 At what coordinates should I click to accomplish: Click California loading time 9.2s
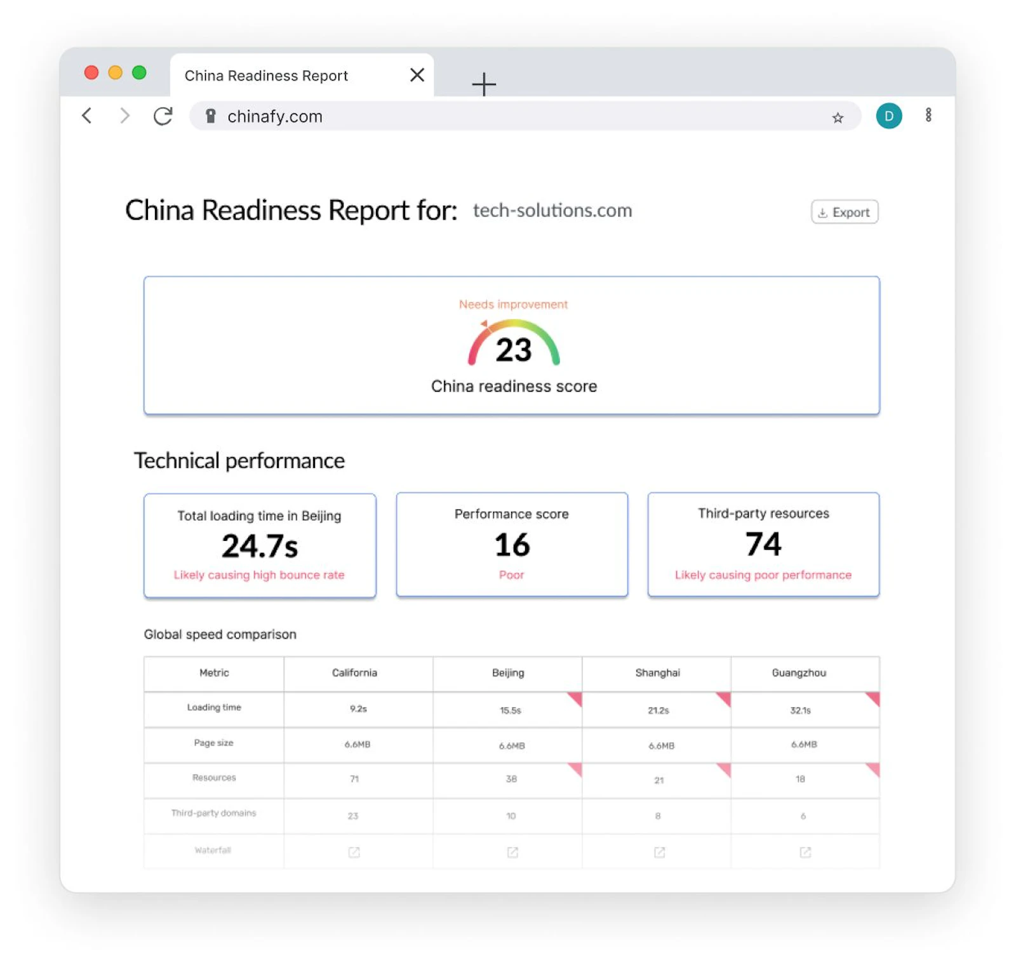coord(358,709)
